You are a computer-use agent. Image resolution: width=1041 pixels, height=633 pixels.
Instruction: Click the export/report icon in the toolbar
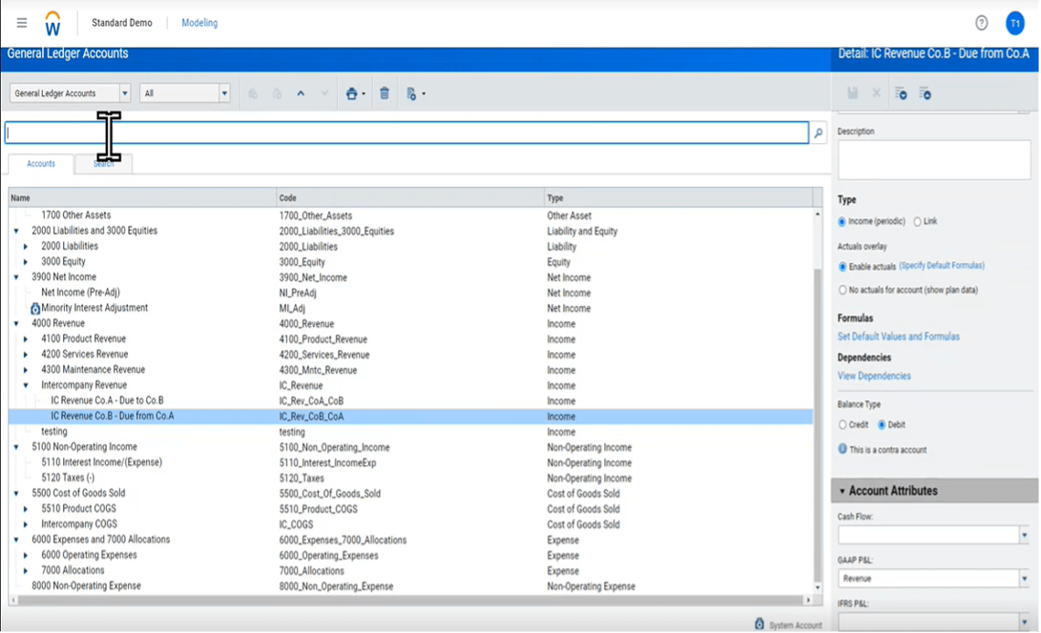pyautogui.click(x=413, y=92)
